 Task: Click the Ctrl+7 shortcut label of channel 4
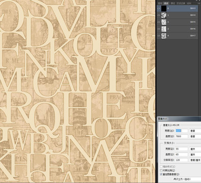193,36
